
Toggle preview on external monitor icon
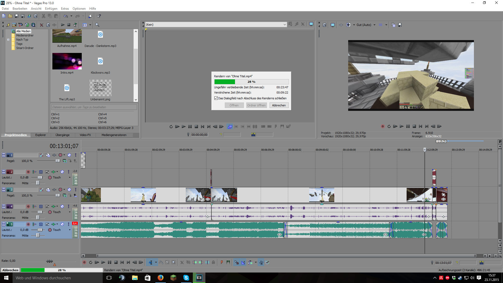coord(333,25)
